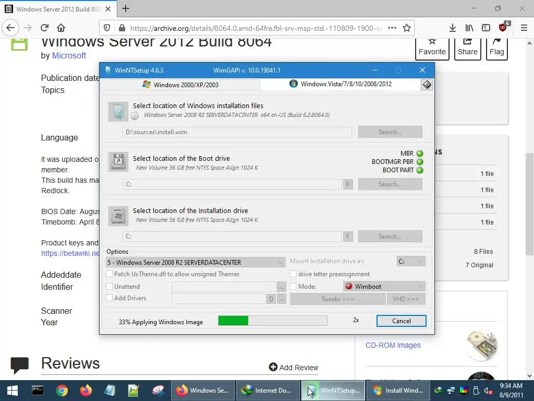This screenshot has width=534, height=401.
Task: Cancel the Windows image application
Action: point(401,321)
